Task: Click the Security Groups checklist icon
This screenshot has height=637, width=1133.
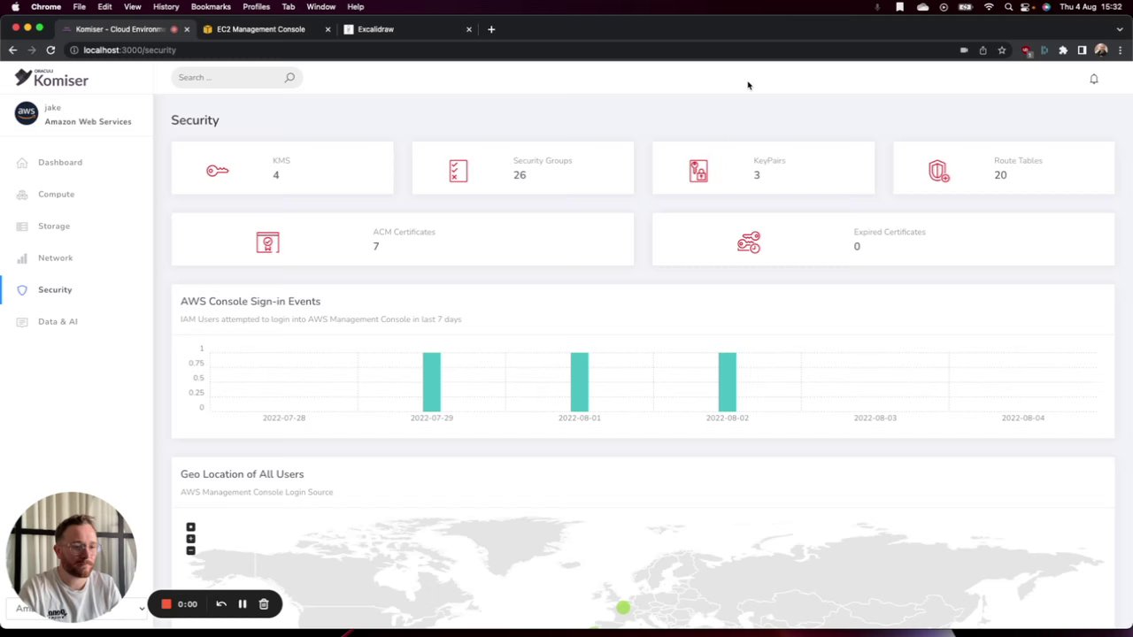Action: pos(458,171)
